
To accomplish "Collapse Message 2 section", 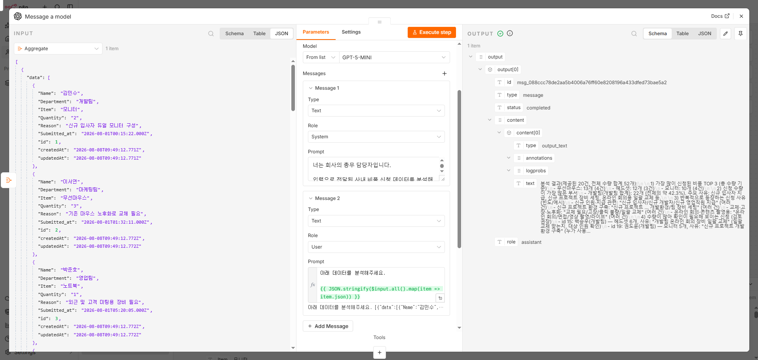I will click(x=311, y=198).
